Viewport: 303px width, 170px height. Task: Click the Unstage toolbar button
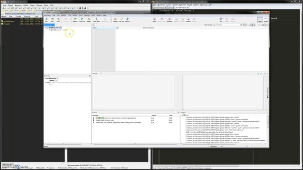[169, 20]
